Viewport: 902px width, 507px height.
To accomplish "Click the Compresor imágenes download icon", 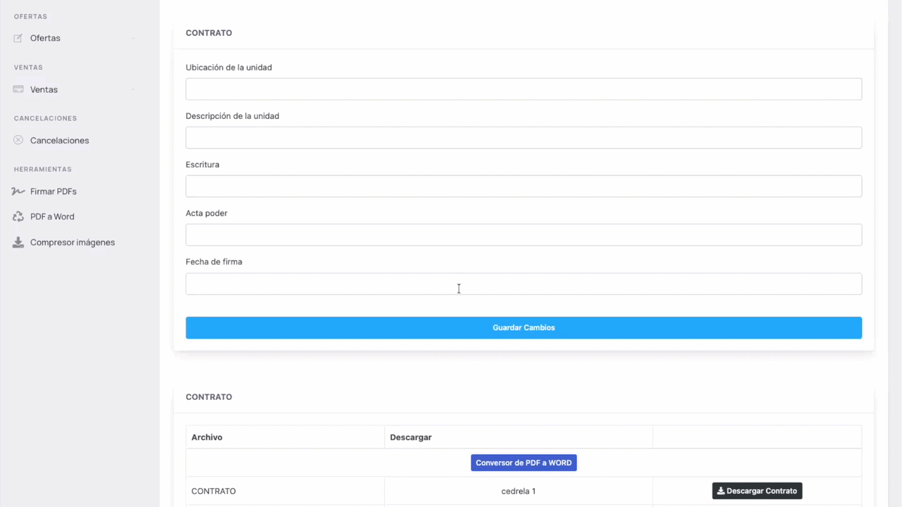I will [18, 242].
